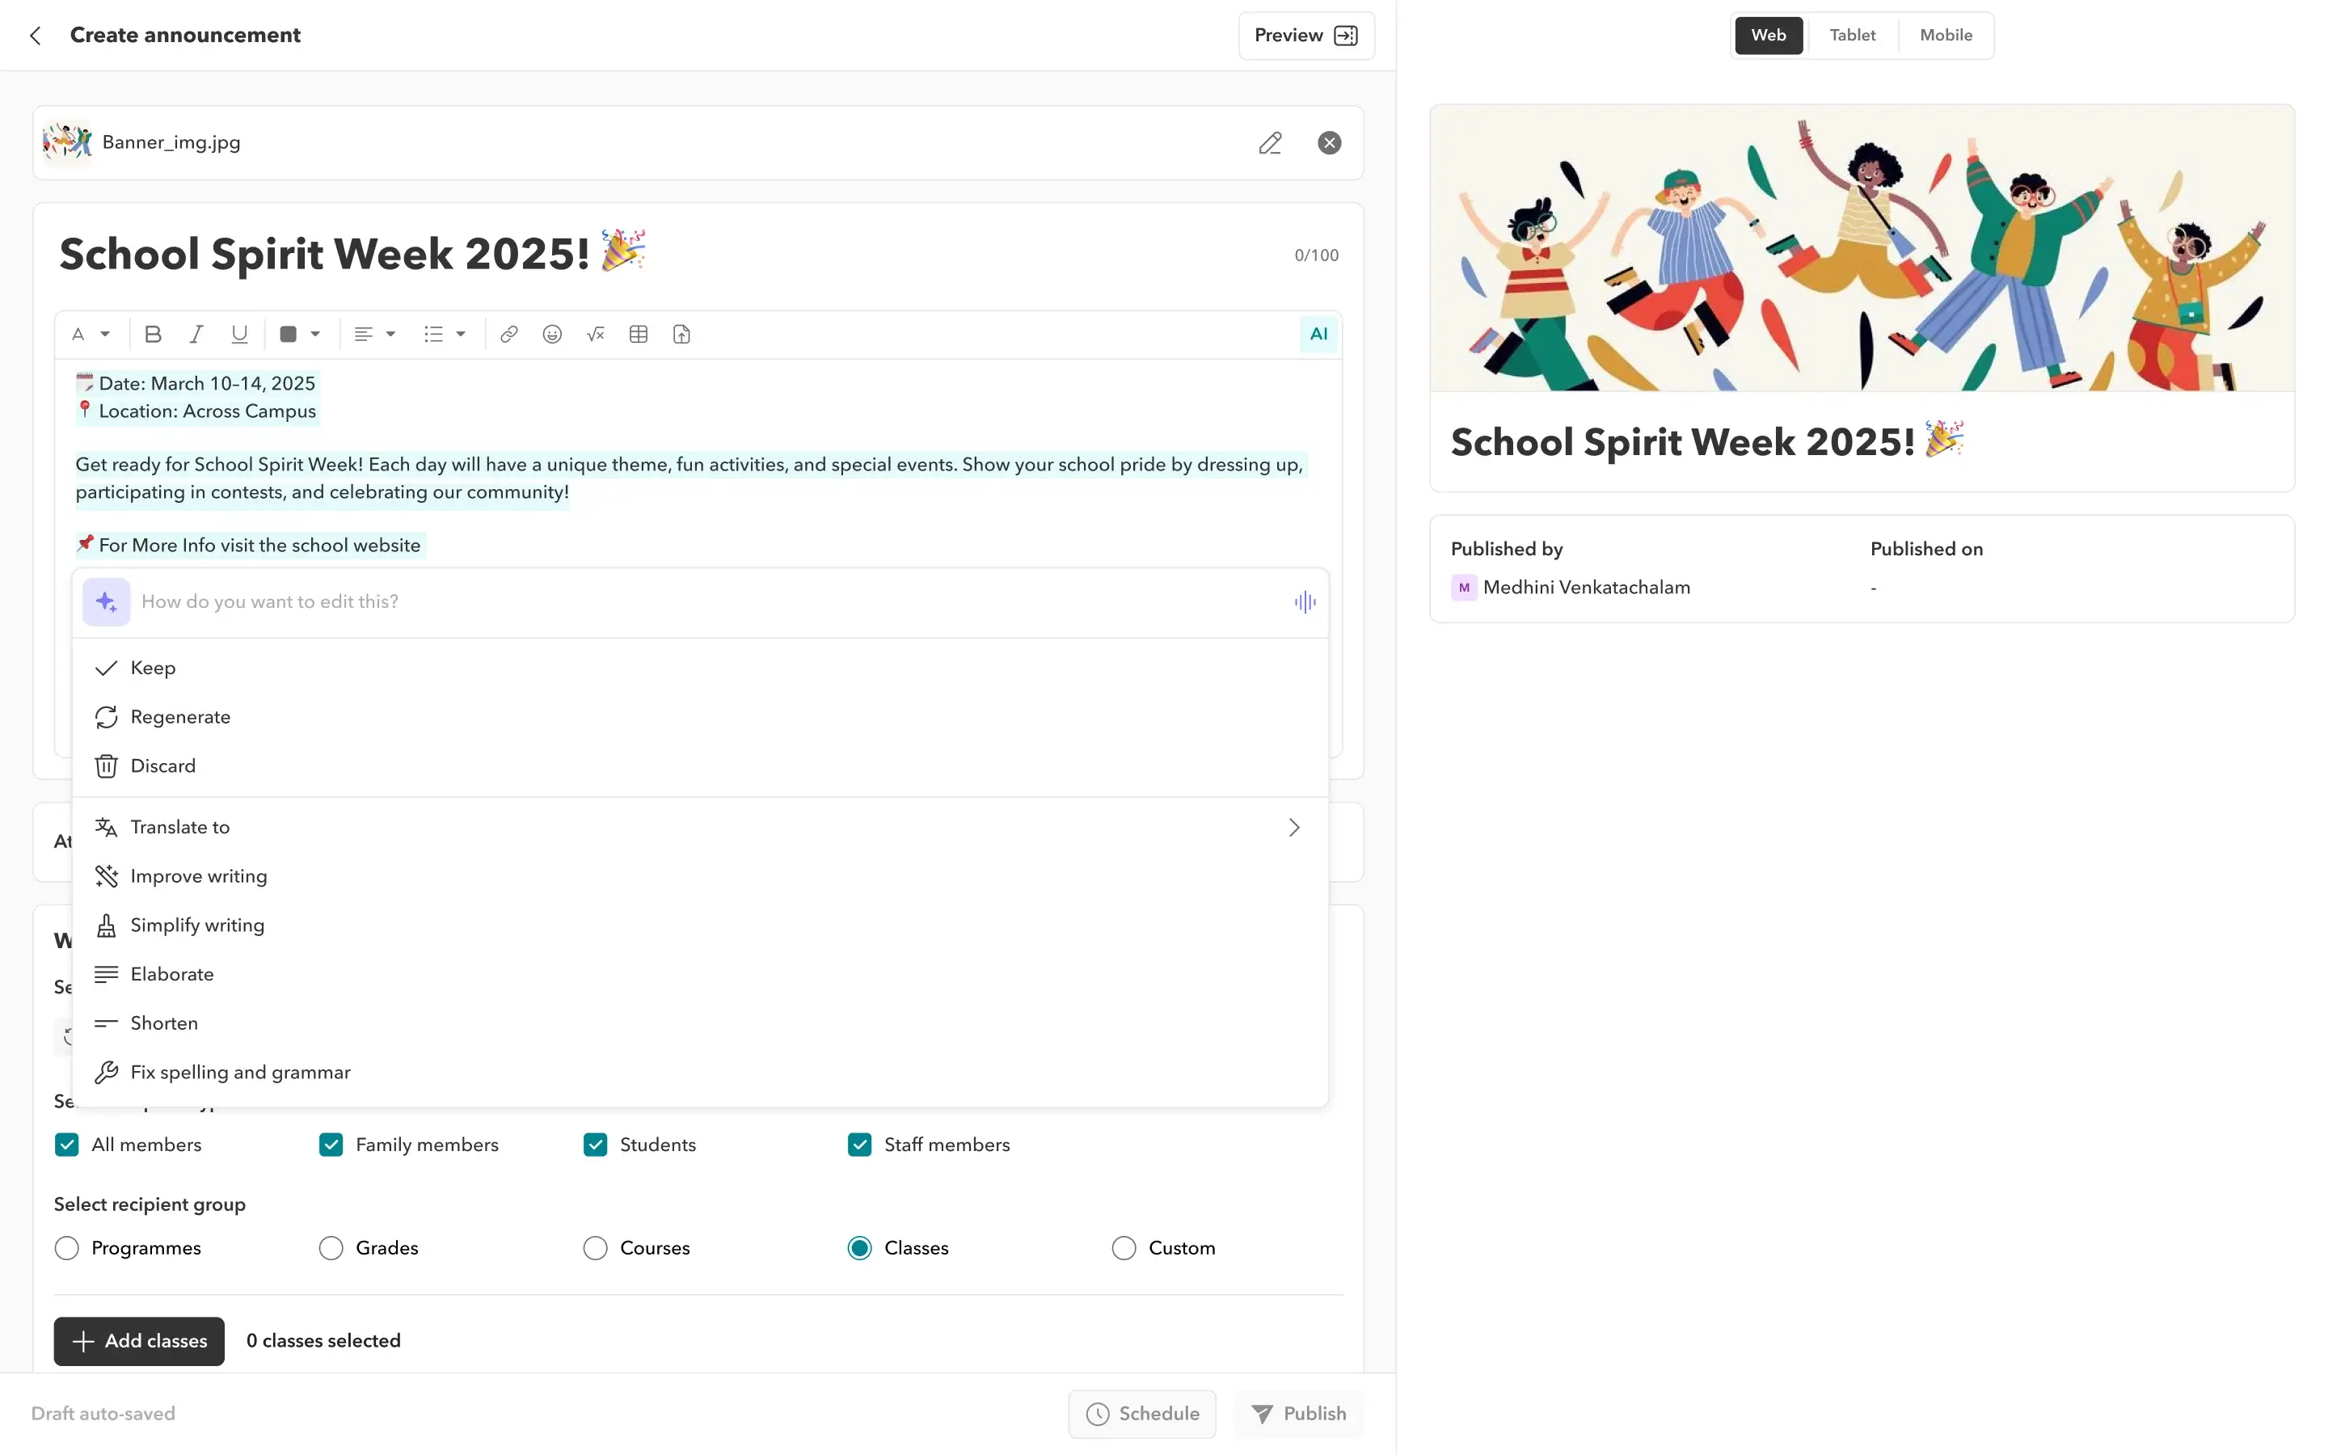Viewport: 2328px width, 1455px height.
Task: Click the voice input waveform icon
Action: 1305,602
